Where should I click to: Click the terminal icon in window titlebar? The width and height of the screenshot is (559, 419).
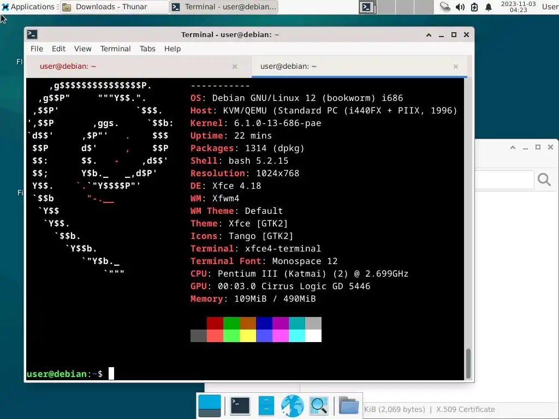click(32, 34)
